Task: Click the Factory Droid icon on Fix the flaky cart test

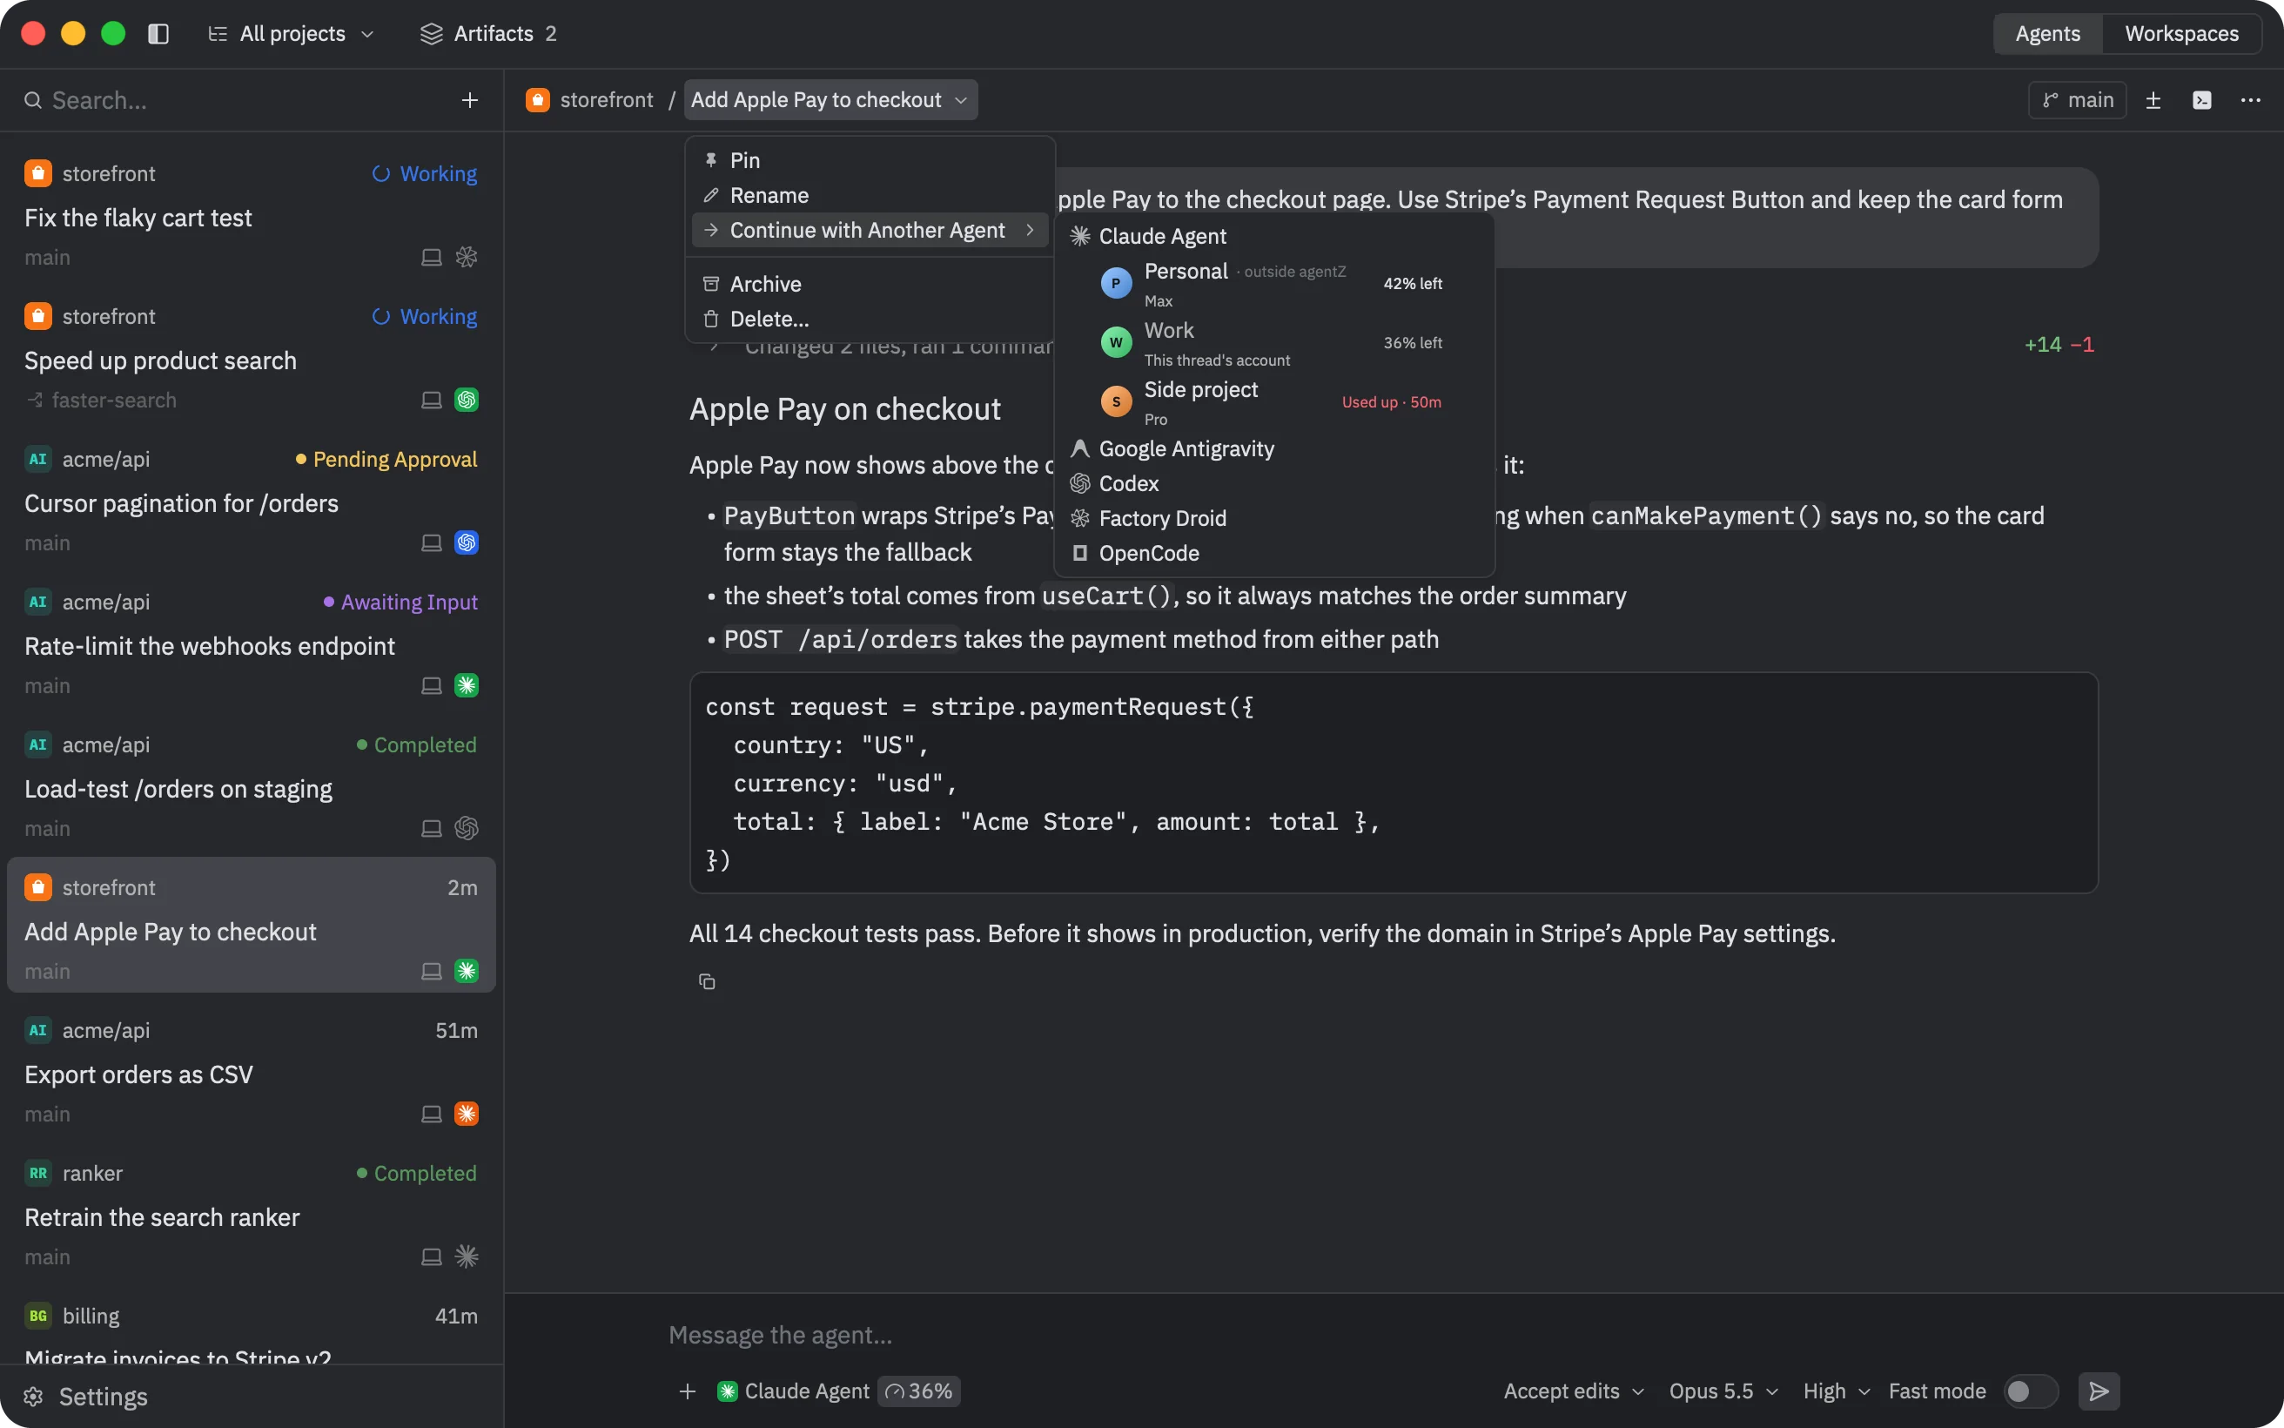Action: (467, 257)
